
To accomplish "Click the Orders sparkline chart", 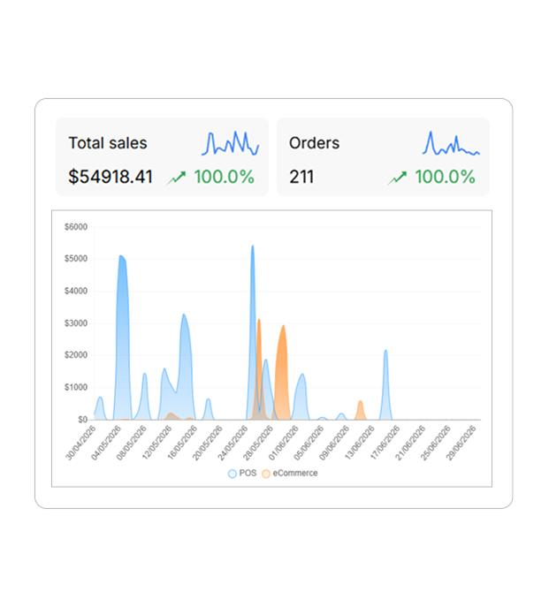I will (451, 143).
